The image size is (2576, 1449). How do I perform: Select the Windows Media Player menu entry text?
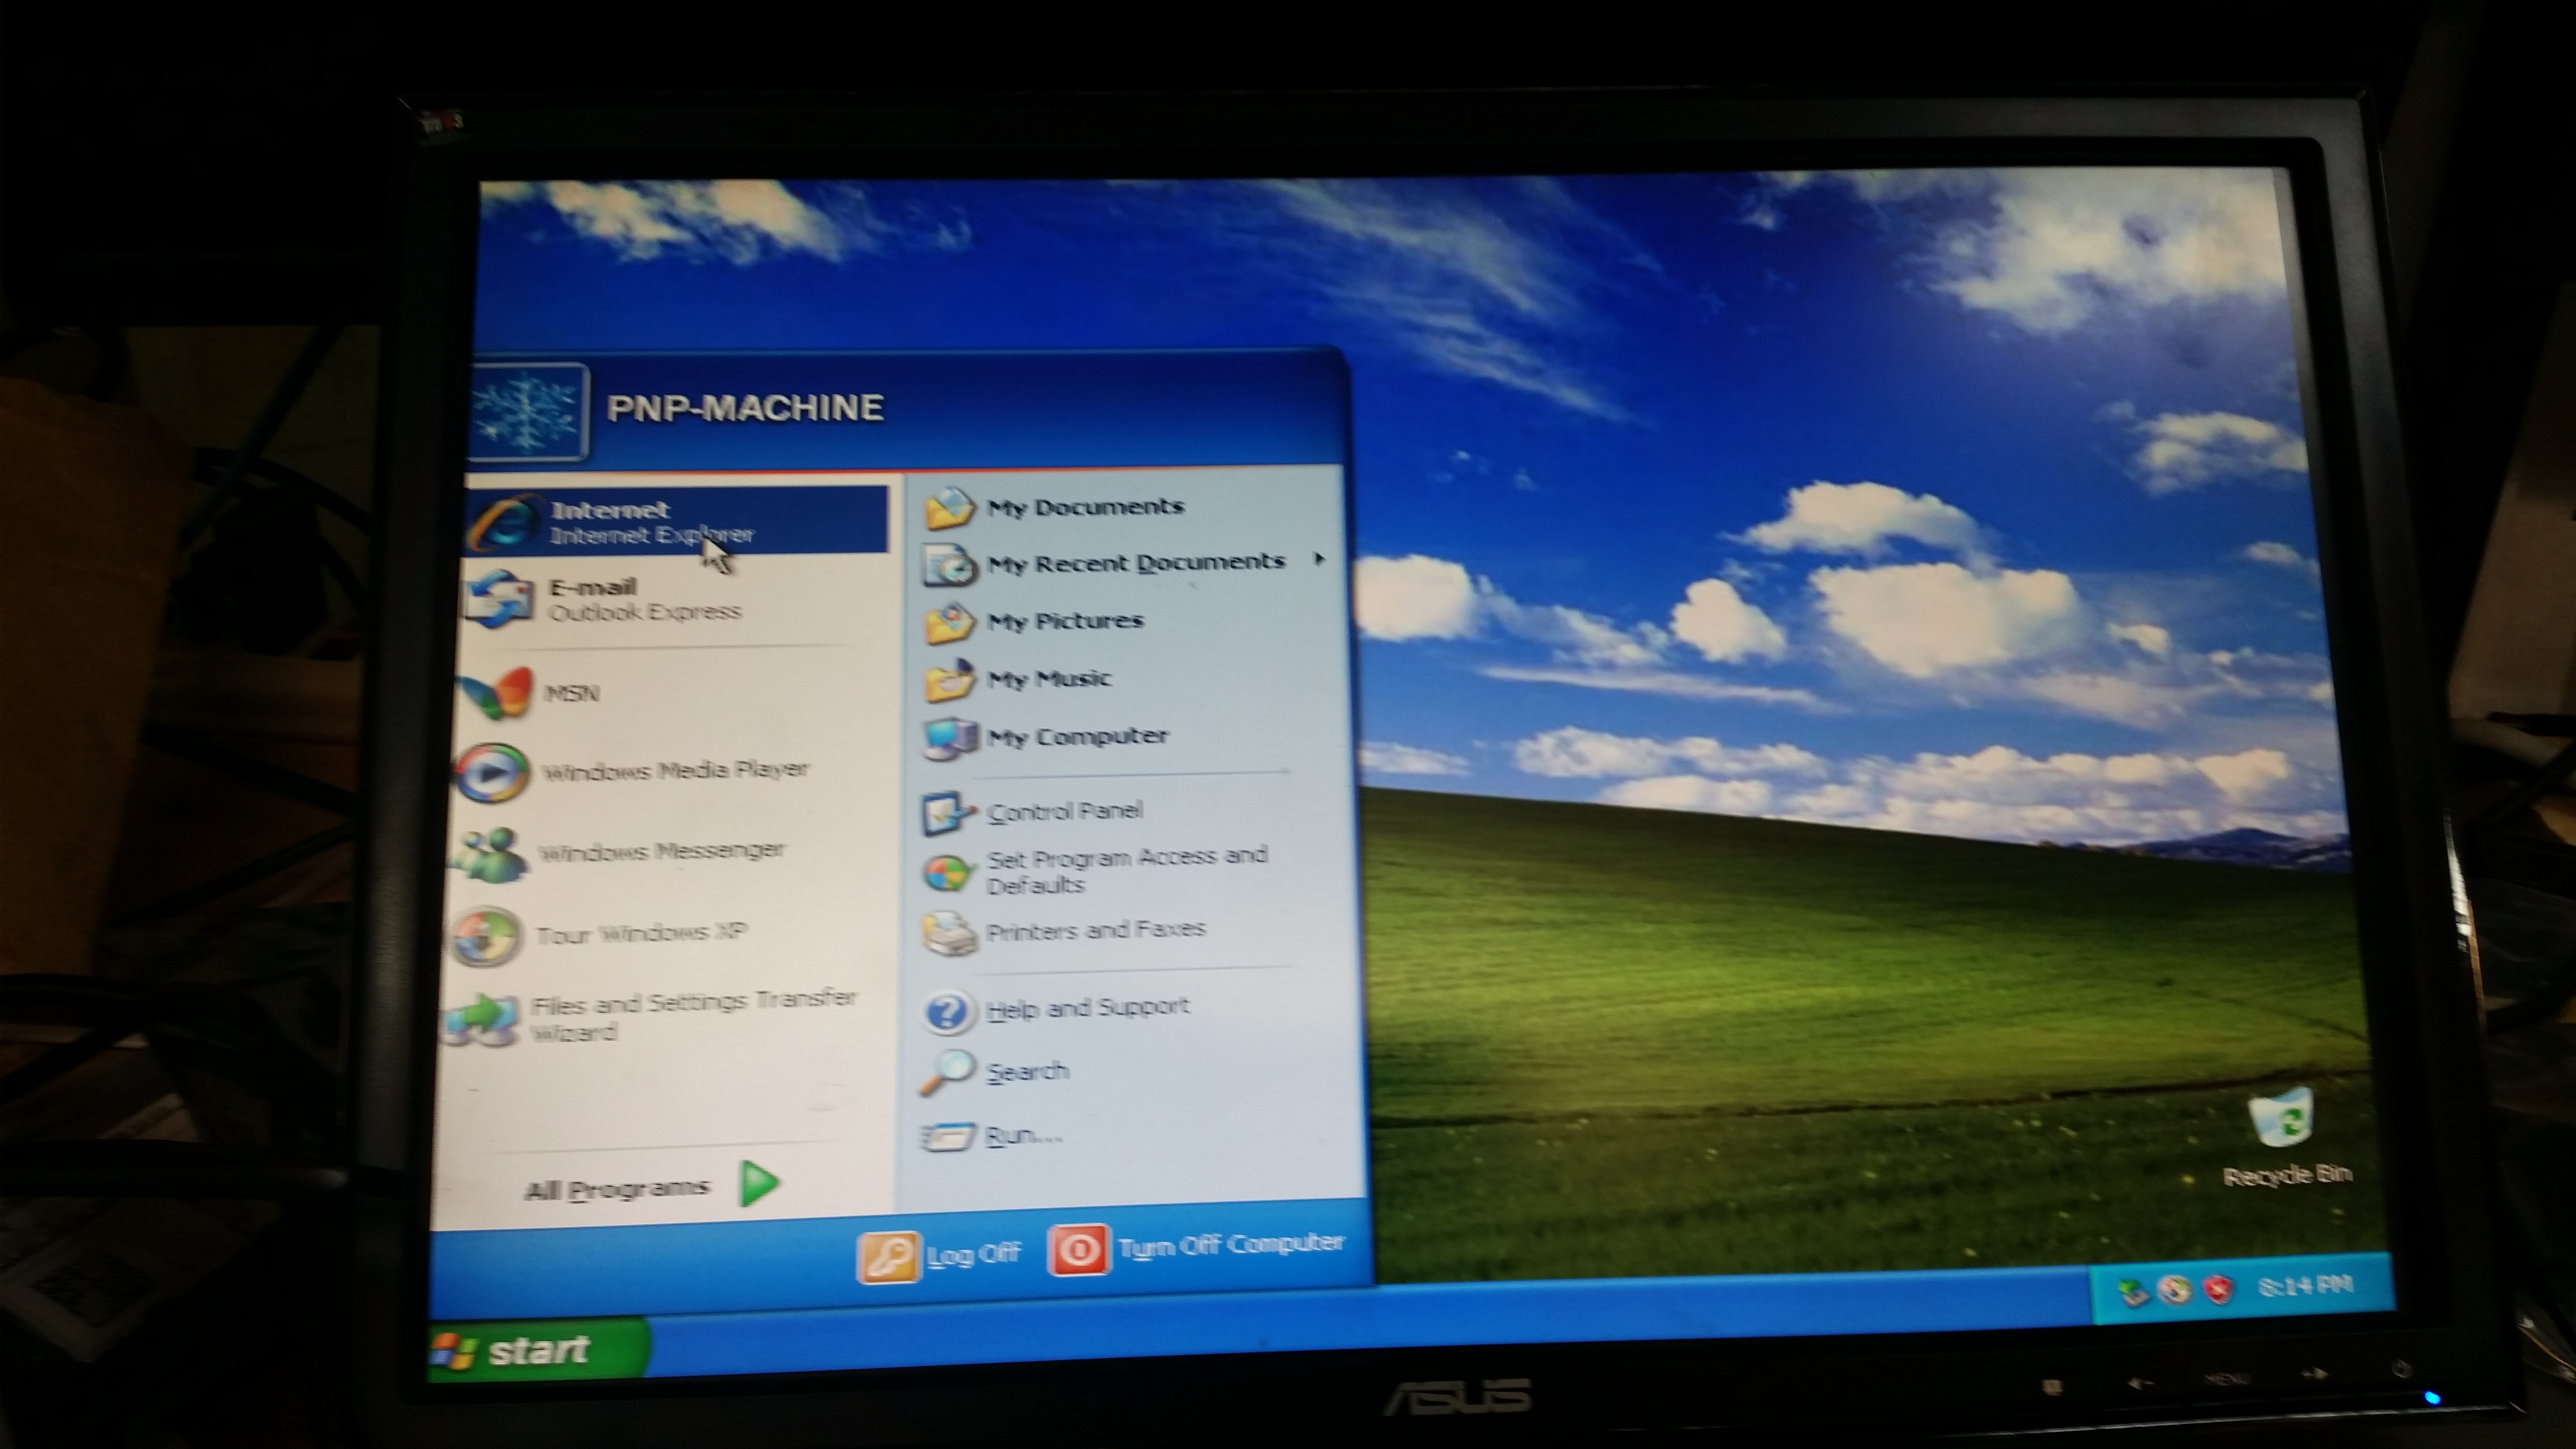675,771
